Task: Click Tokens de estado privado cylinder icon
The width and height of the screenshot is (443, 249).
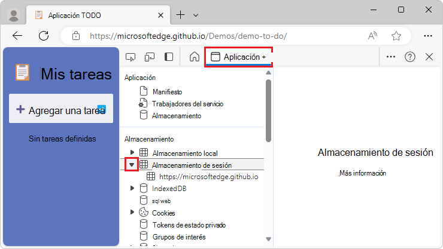Action: [144, 224]
